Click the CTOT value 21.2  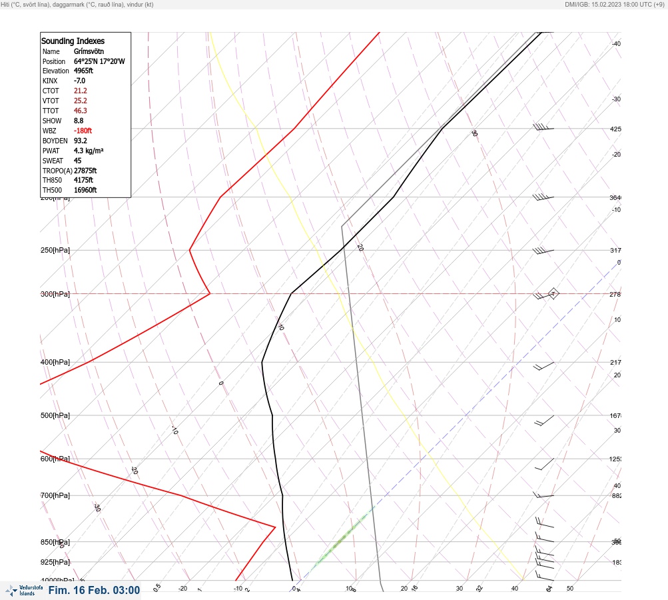tap(80, 91)
